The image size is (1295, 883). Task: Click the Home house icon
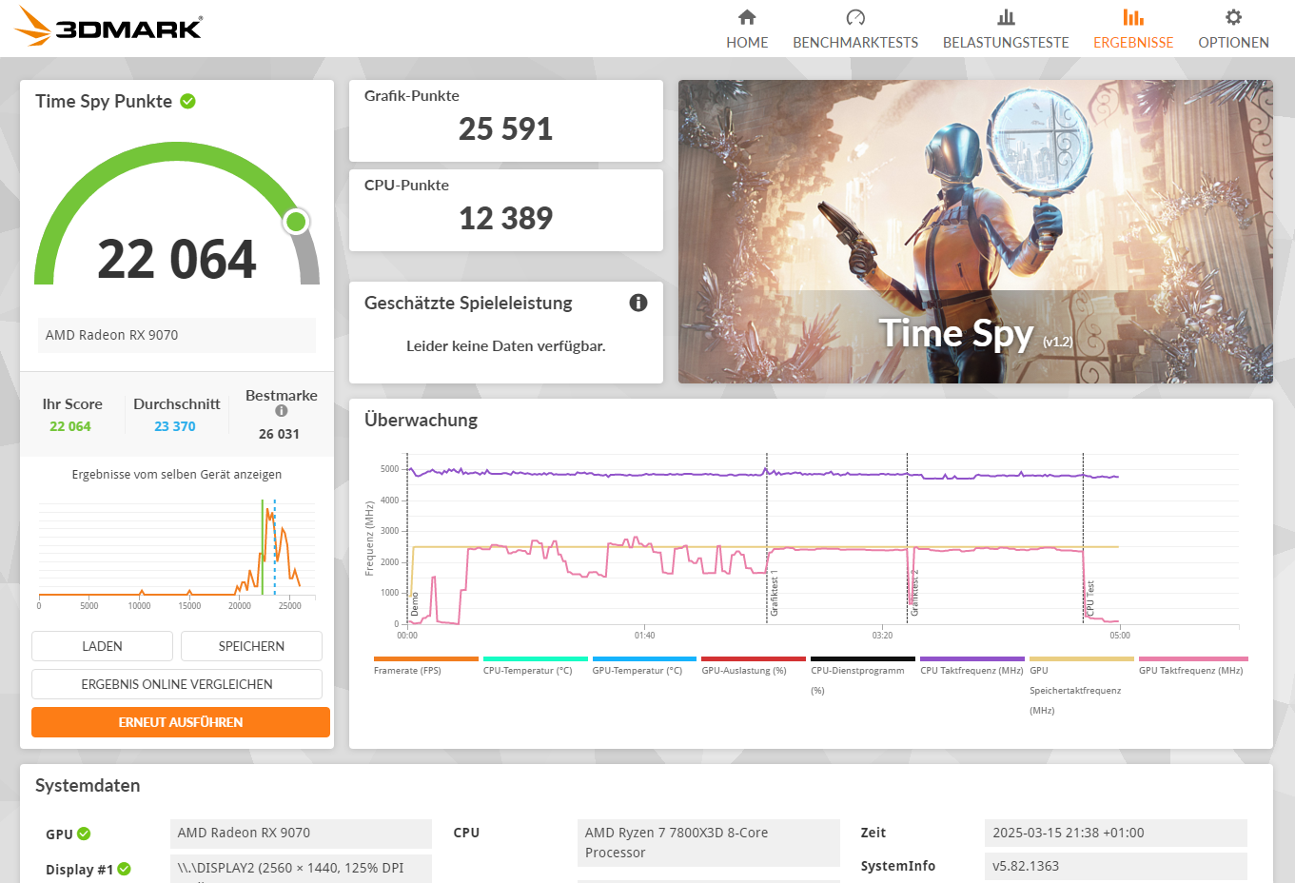(x=747, y=17)
